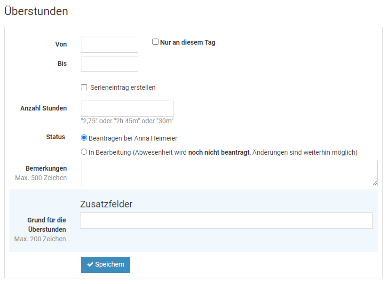Screen dimensions: 388x284
Task: Enable the 'Nur an diesem Tag' checkbox
Action: tap(155, 42)
